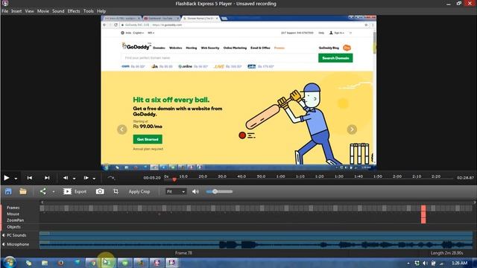Open a recording with the folder icon

(x=23, y=191)
